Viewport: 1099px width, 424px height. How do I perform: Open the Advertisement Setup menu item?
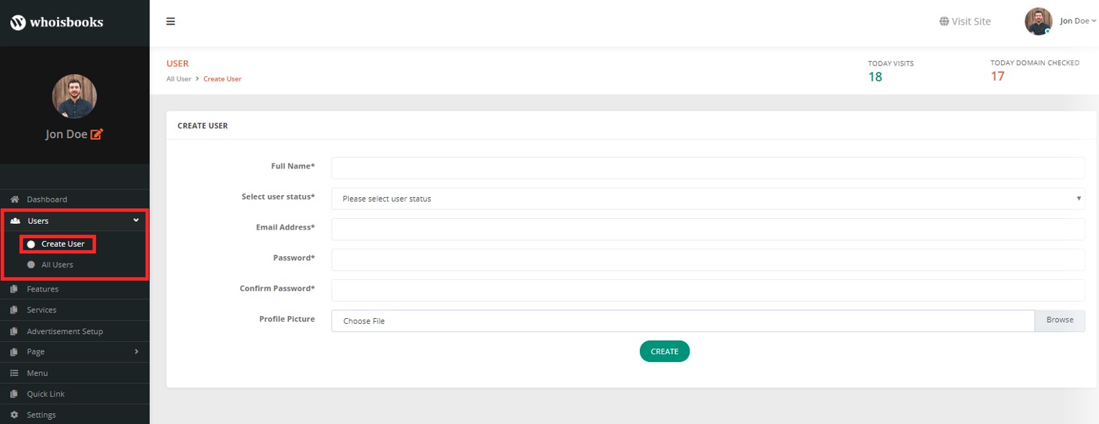pos(65,331)
